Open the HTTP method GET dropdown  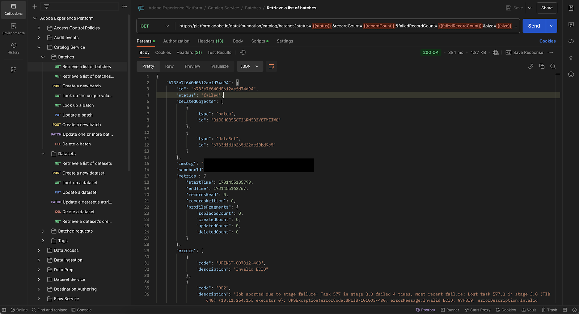tap(156, 26)
